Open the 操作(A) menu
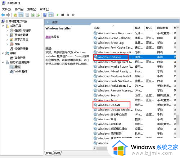Screen dimensions: 180x158 coord(19,9)
